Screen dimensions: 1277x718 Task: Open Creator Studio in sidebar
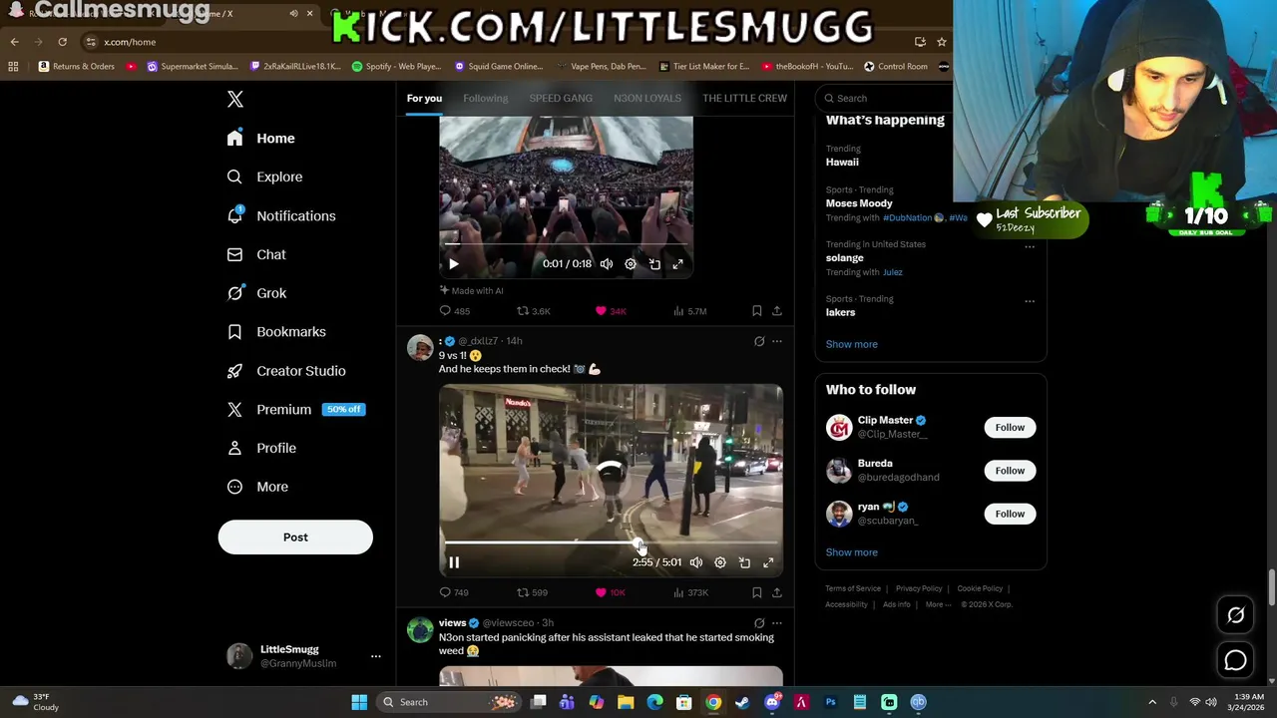point(286,371)
